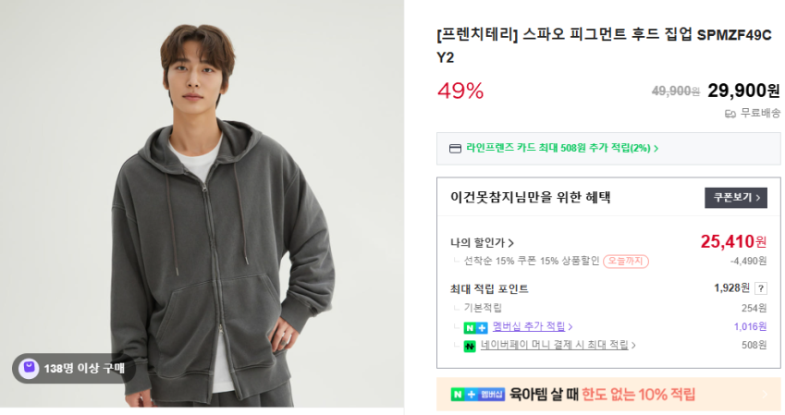Open the 멤버십 추가 적립 link

click(x=529, y=326)
